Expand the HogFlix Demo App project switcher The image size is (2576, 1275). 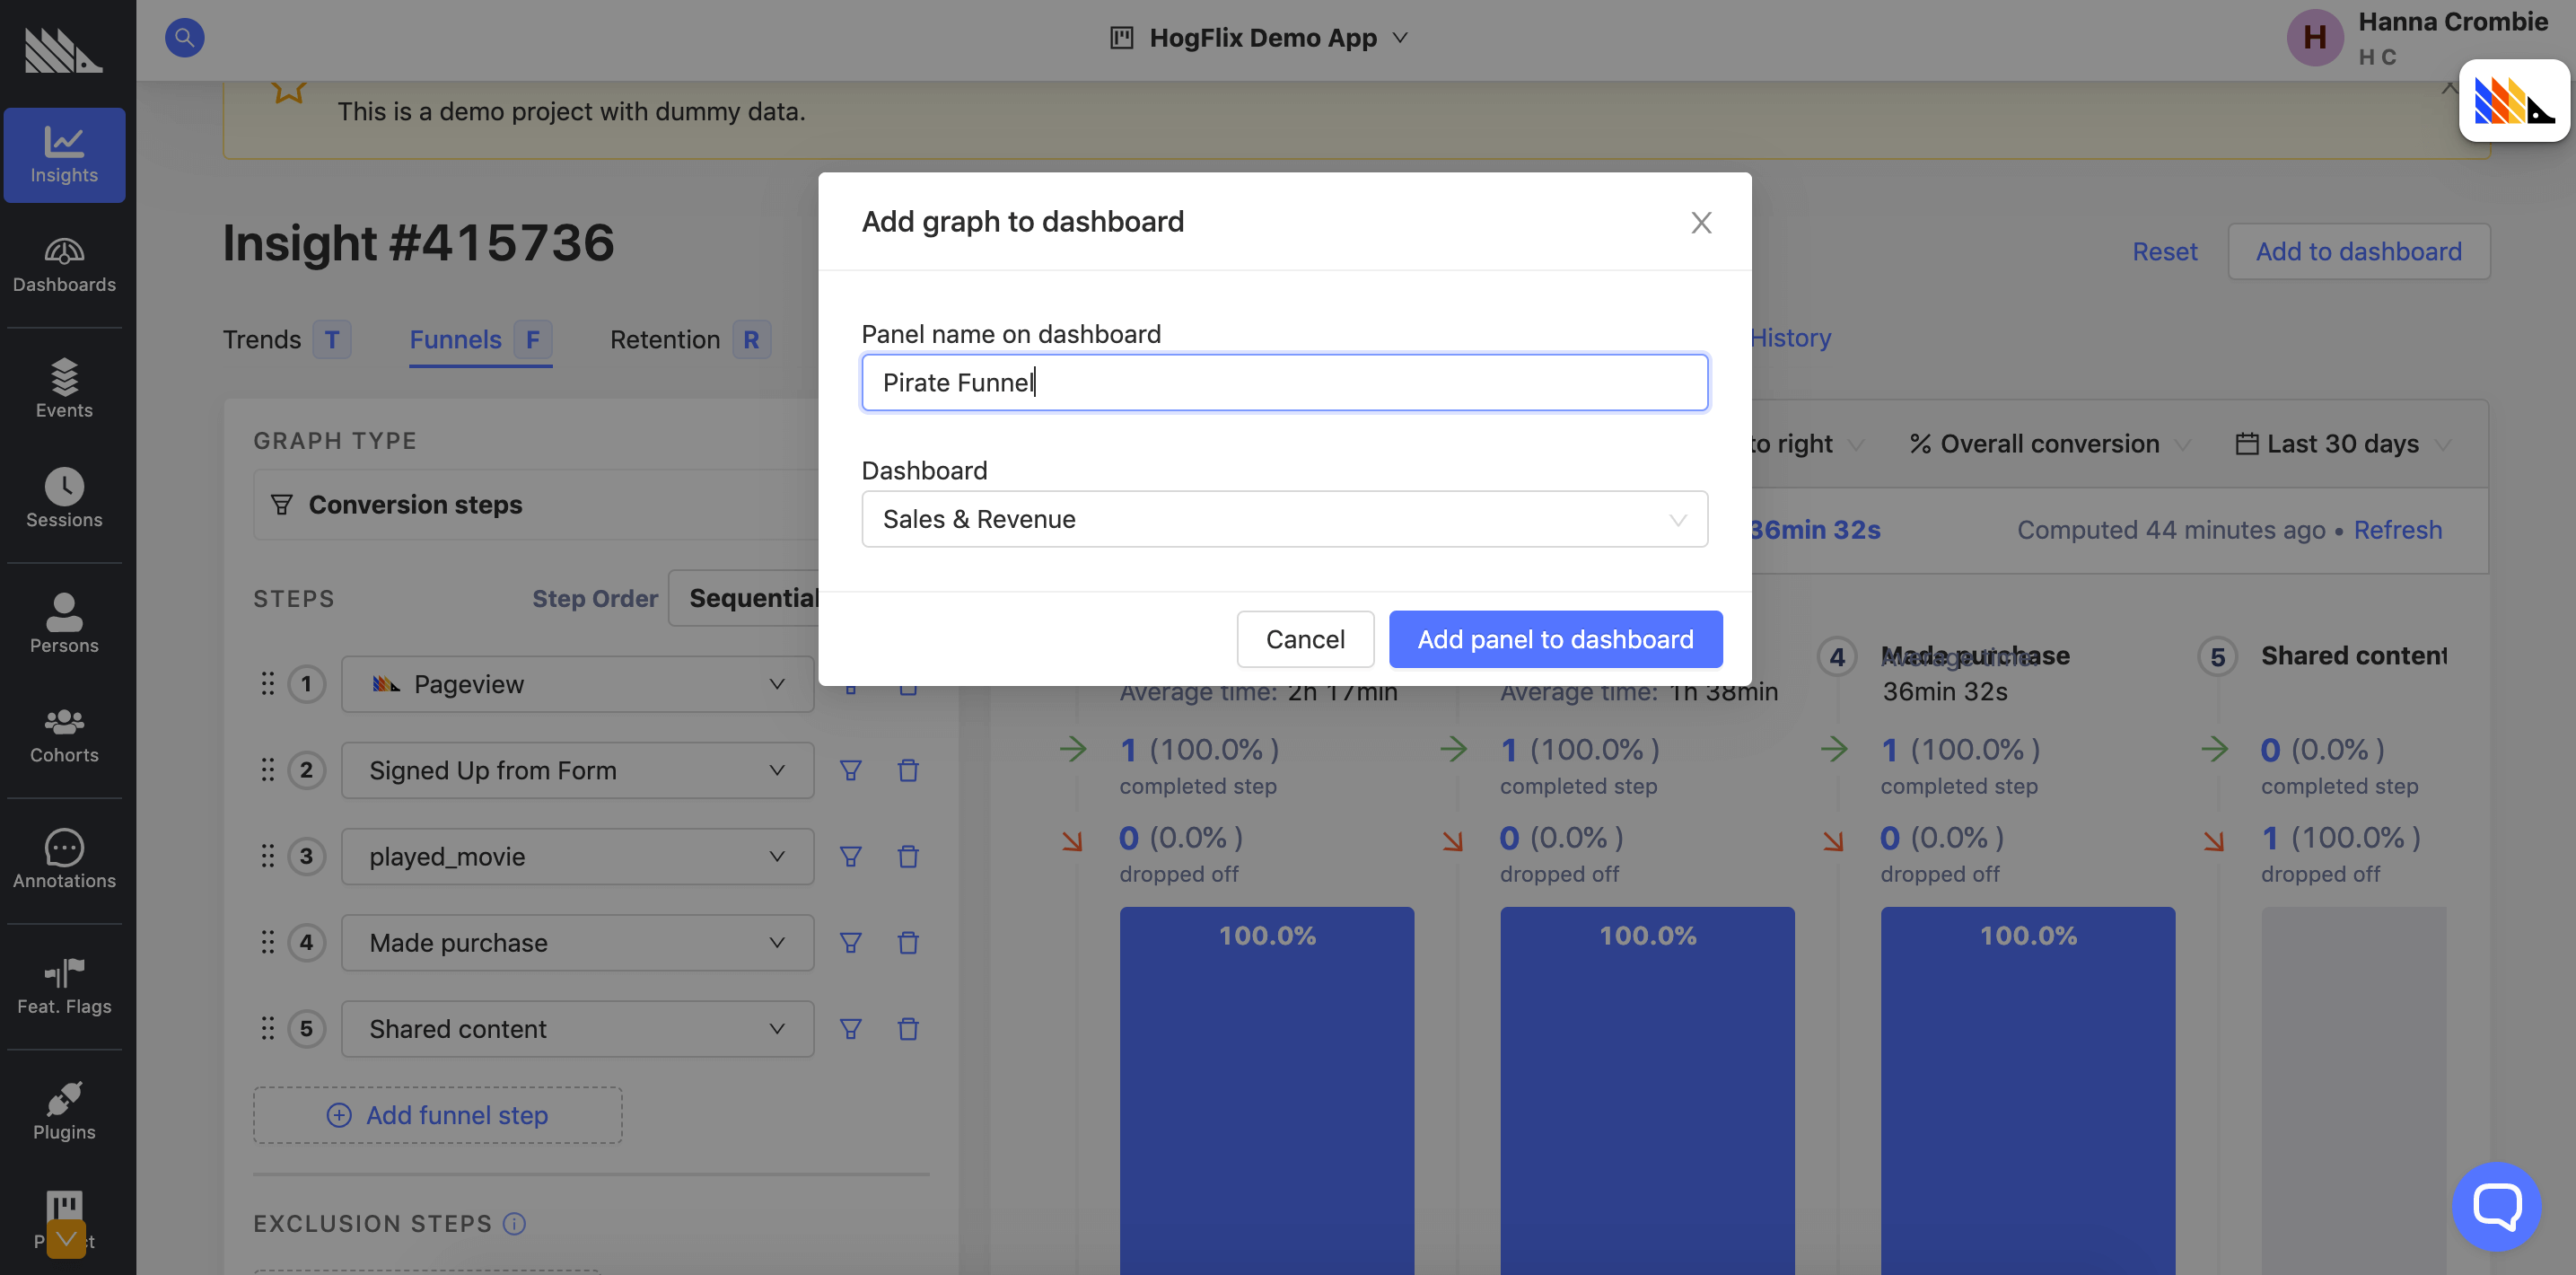[1260, 38]
